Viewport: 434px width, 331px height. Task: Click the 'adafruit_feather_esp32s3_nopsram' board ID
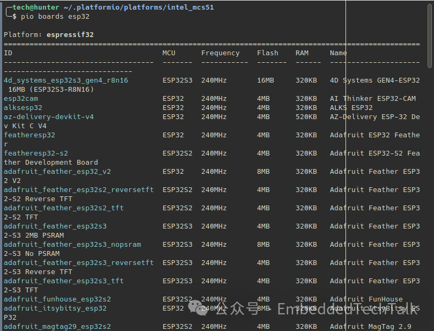click(72, 245)
